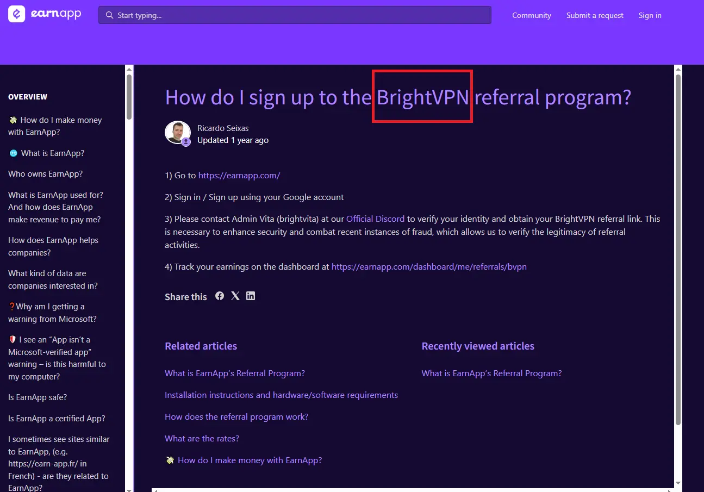
Task: Open sidebar What is EarnApp article
Action: (46, 153)
